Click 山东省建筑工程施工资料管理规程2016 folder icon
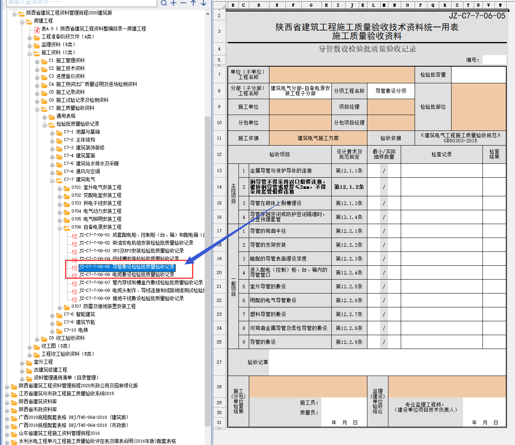Image resolution: width=515 pixels, height=445 pixels. pyautogui.click(x=14, y=433)
